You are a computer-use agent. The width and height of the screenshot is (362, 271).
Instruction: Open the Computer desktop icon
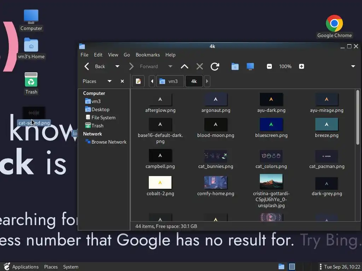pos(31,20)
